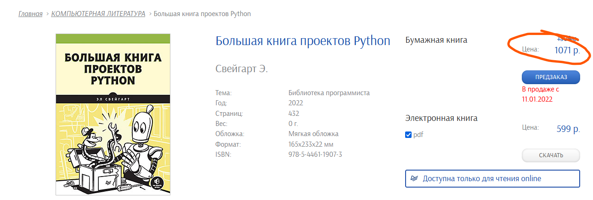Click the e-book price 599 р.

pos(568,129)
